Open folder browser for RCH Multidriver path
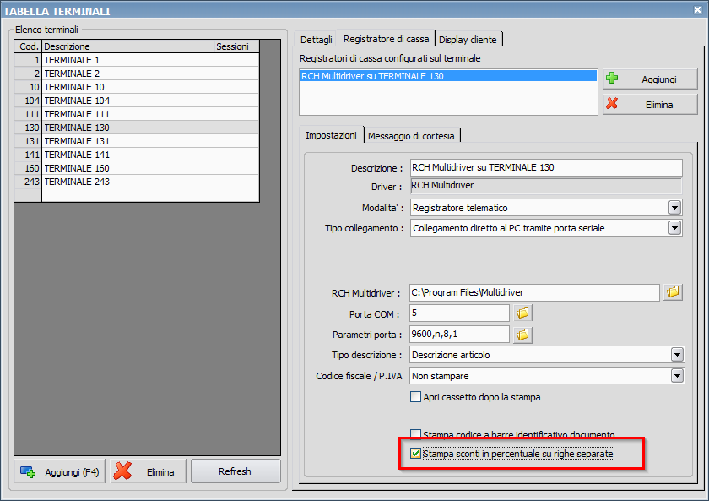The width and height of the screenshot is (709, 501). [673, 292]
